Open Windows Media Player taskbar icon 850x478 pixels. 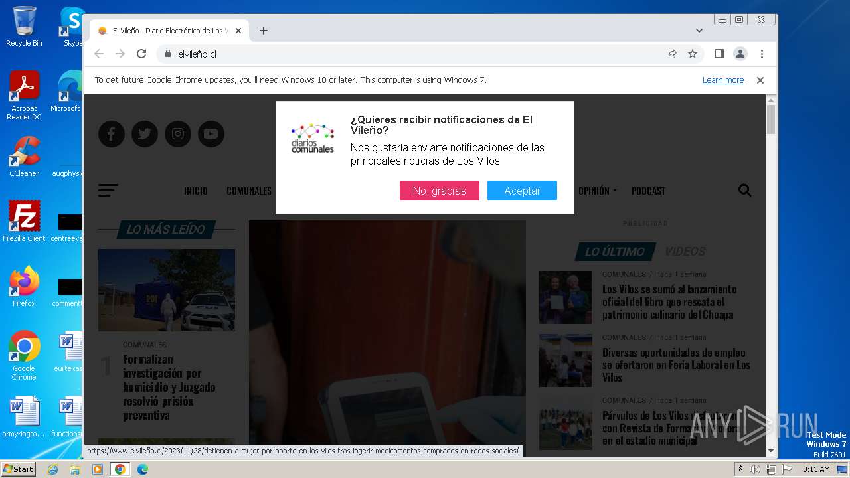tap(98, 469)
